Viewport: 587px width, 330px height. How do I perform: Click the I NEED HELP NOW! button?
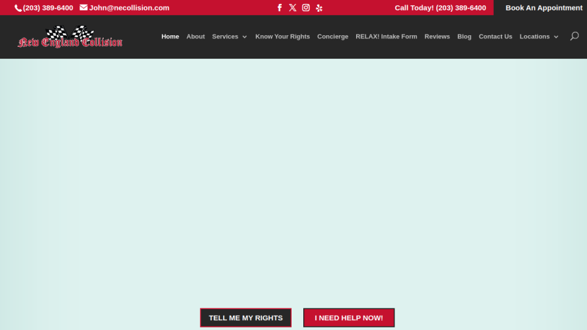(349, 318)
